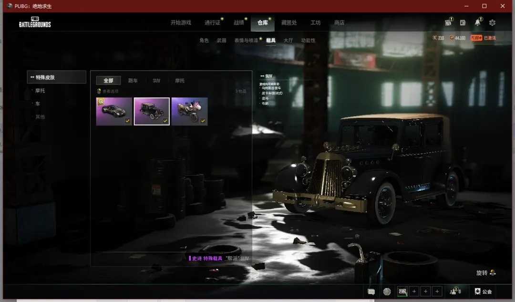Select the SUV filter tab
The width and height of the screenshot is (515, 302).
click(156, 81)
